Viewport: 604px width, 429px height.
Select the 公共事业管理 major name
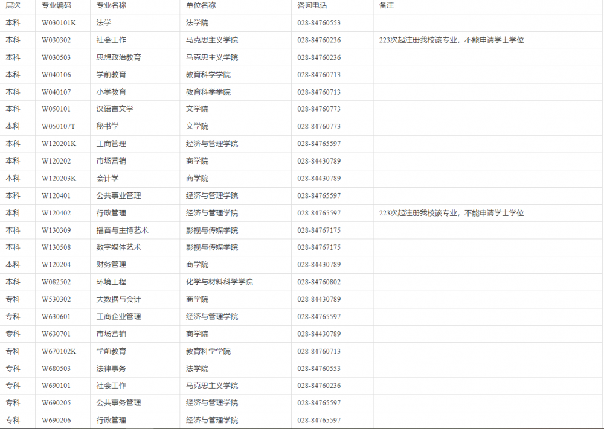click(118, 196)
